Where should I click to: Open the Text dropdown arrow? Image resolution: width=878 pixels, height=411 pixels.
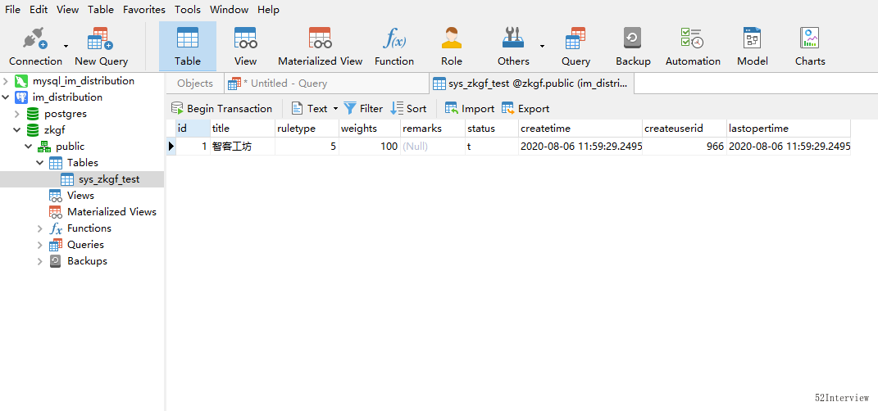(335, 109)
